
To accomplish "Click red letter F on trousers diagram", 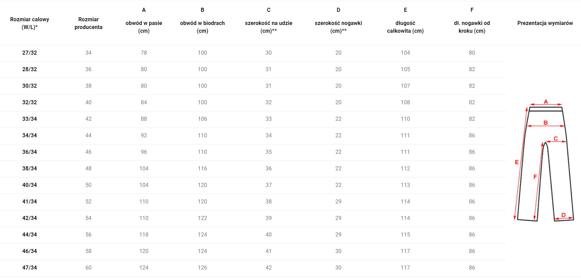I will click(535, 177).
